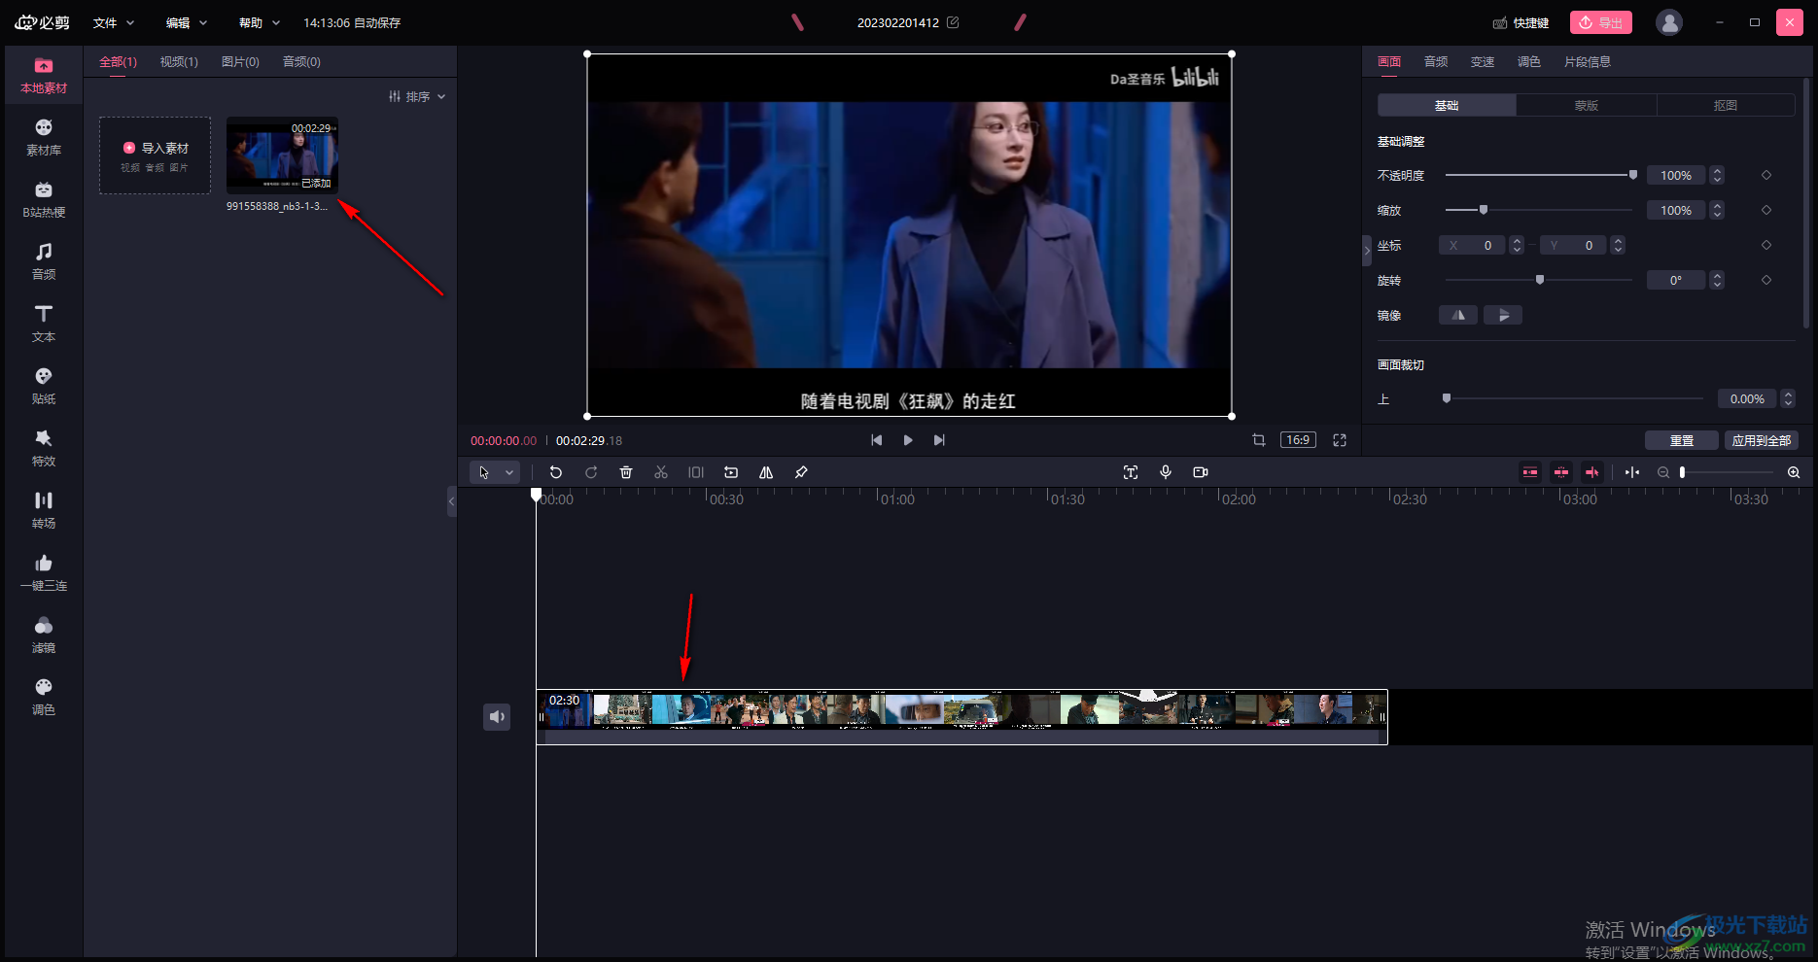Open the 特效 effects panel
This screenshot has height=962, width=1818.
[44, 449]
